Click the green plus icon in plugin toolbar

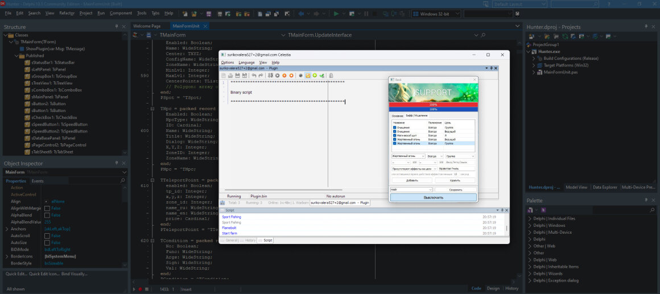pos(315,75)
